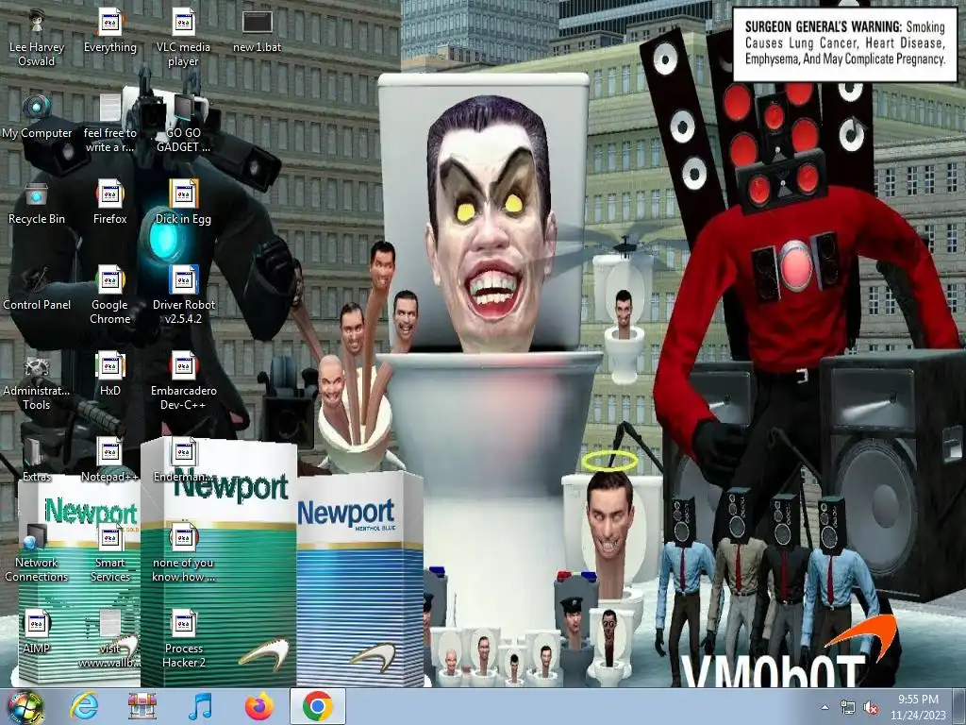Select the new 1.bat file
Viewport: 966px width, 725px height.
[257, 31]
